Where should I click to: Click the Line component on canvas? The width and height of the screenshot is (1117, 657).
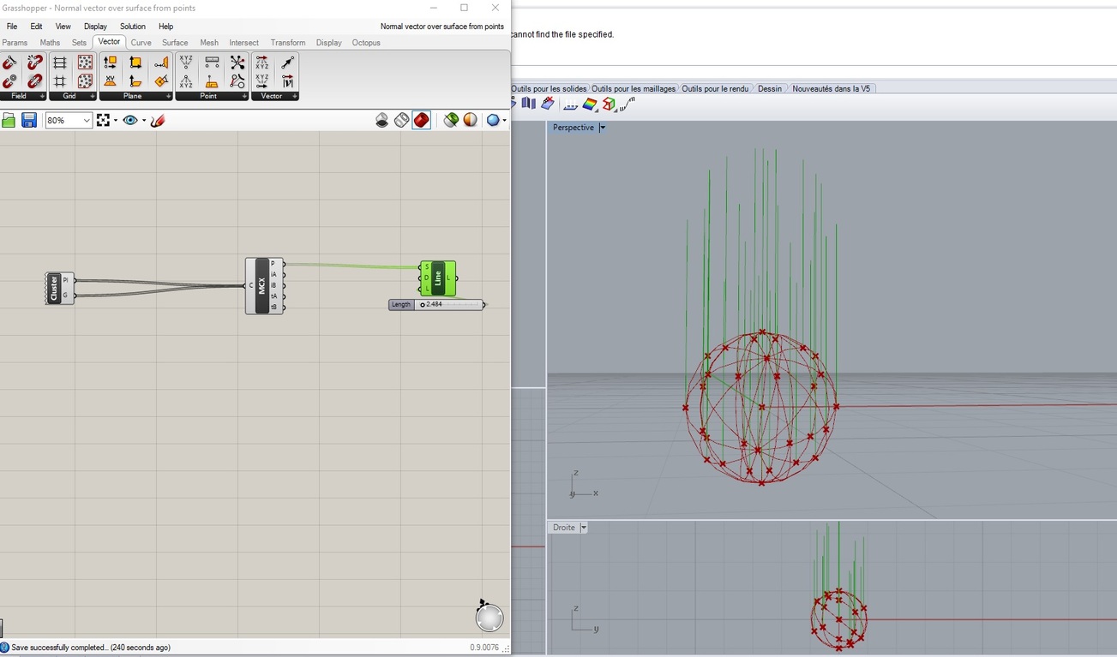(x=438, y=278)
